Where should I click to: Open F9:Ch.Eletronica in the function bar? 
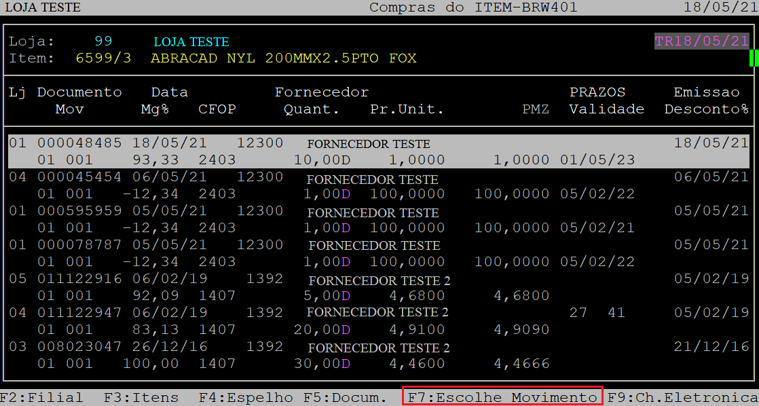(682, 398)
